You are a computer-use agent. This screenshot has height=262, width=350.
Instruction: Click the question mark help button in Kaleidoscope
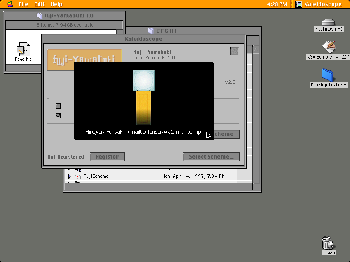pyautogui.click(x=234, y=51)
